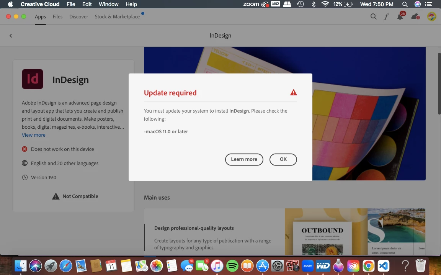Click the Version 19.0 text
441x275 pixels.
44,177
